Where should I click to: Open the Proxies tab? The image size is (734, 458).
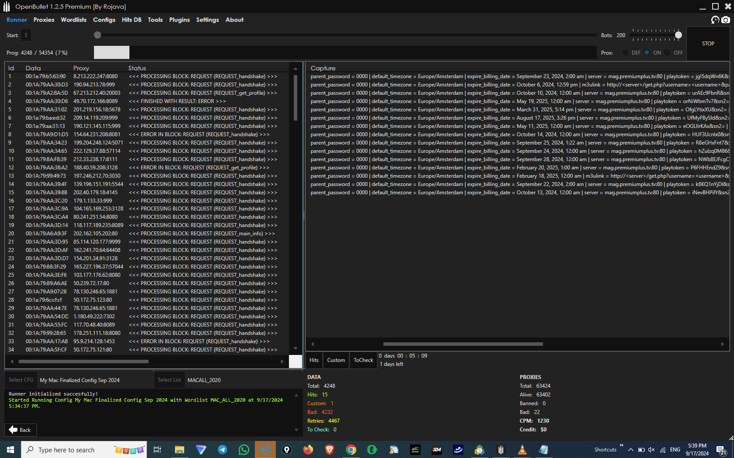point(44,20)
